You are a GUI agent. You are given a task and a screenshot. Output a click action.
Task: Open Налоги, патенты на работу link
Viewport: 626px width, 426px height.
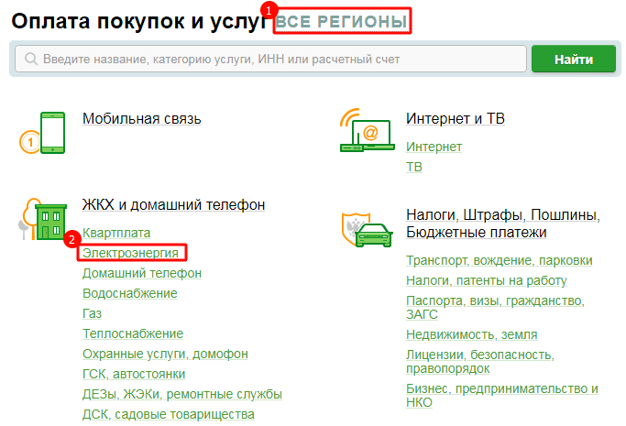click(487, 281)
